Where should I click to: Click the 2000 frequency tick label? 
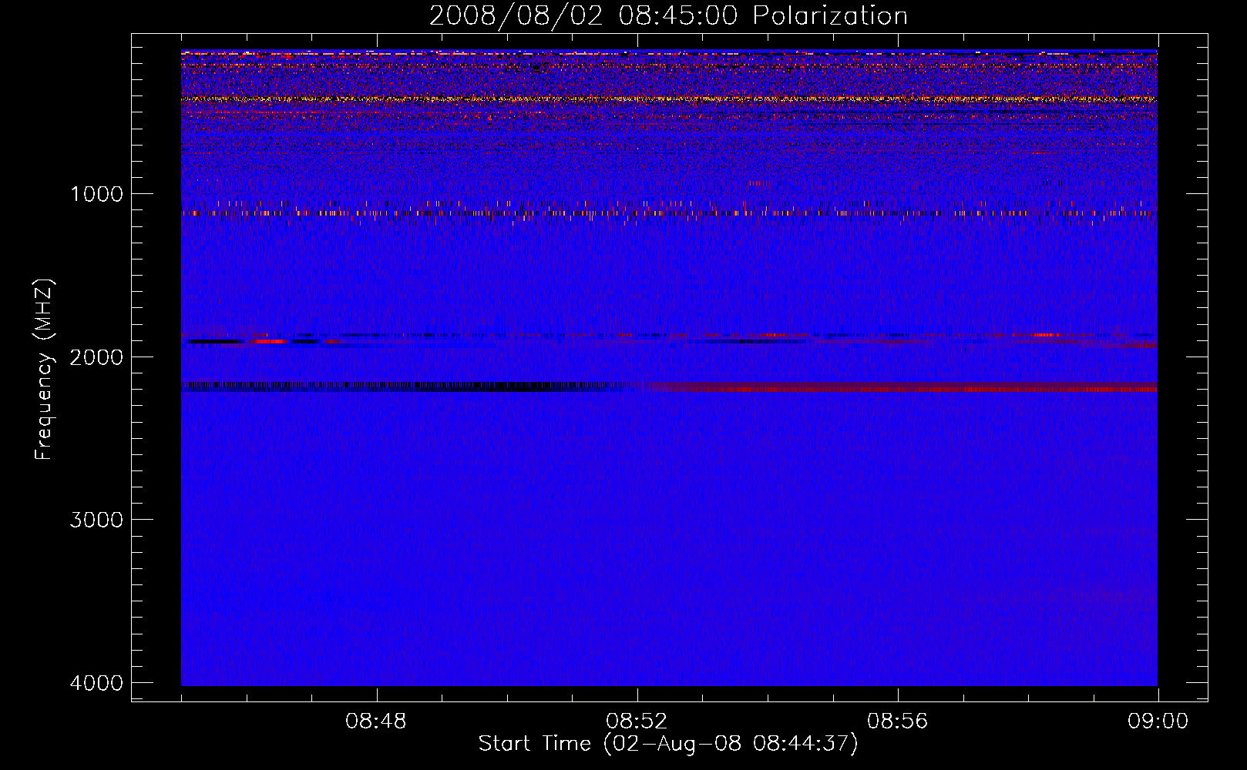coord(96,357)
